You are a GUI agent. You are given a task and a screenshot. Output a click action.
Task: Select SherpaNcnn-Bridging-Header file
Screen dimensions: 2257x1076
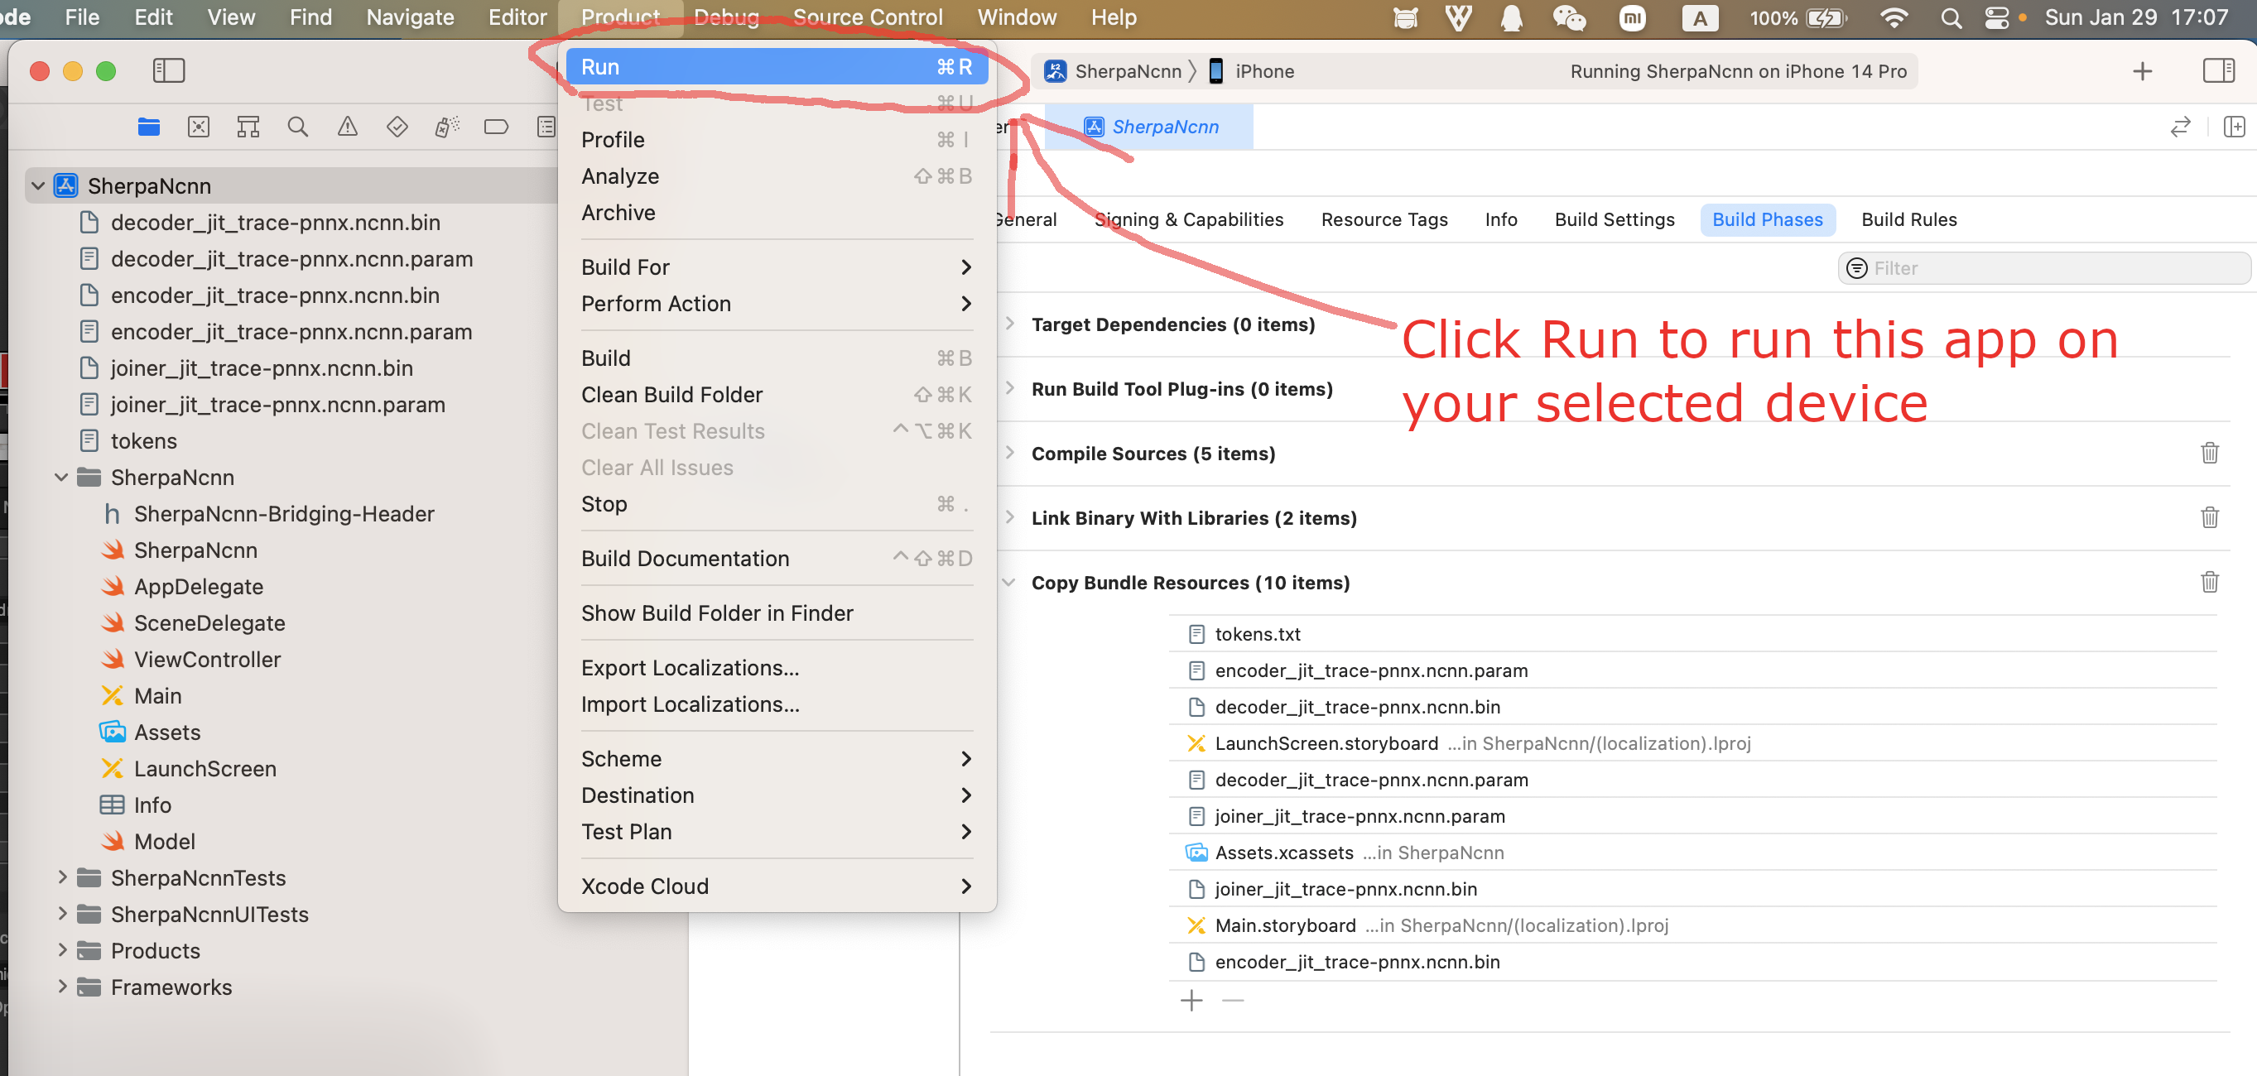pyautogui.click(x=283, y=513)
